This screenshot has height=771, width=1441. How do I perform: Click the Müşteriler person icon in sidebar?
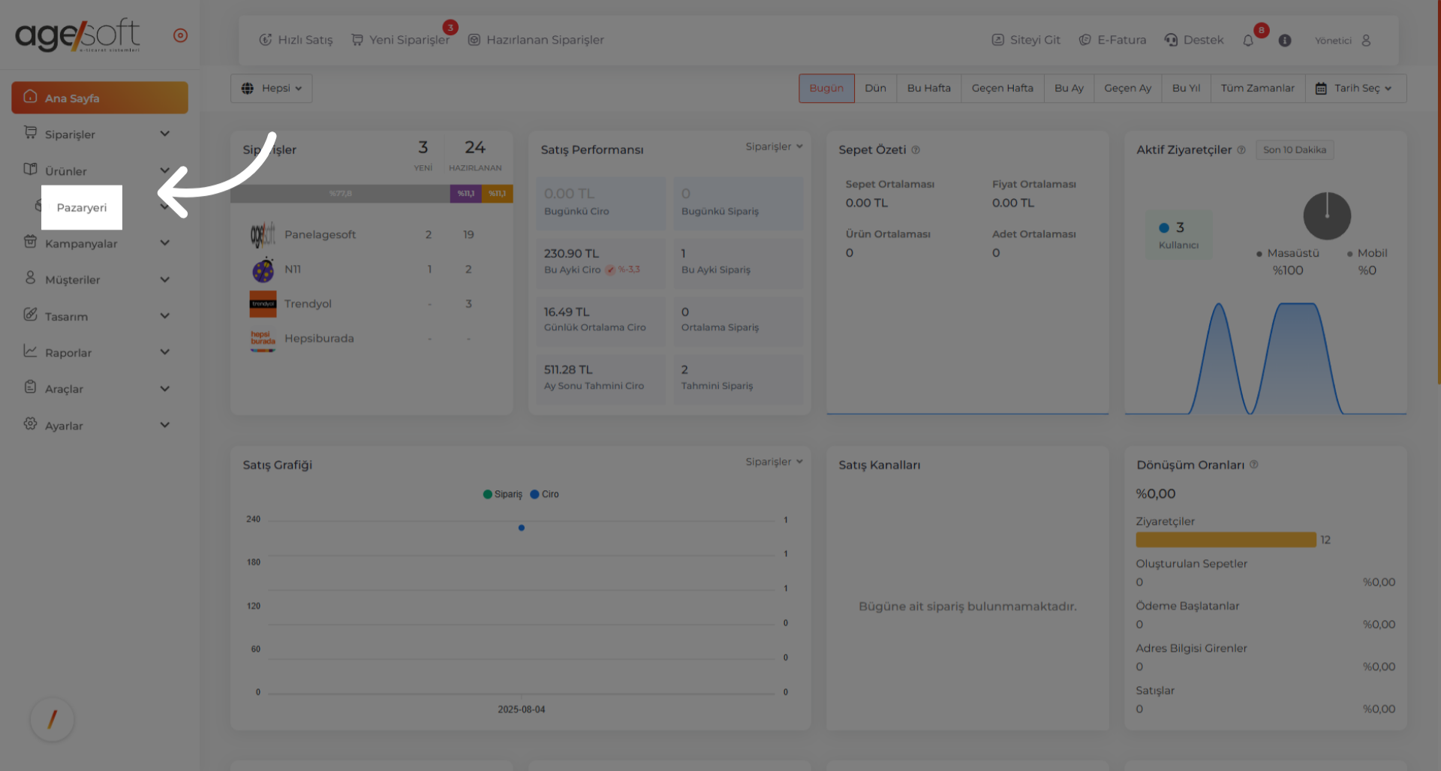30,278
